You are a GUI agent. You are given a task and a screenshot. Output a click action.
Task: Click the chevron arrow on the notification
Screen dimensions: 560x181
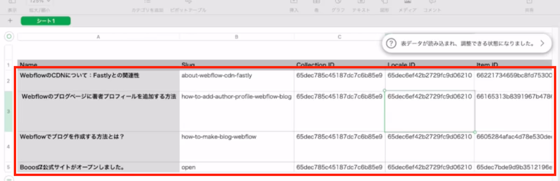542,44
